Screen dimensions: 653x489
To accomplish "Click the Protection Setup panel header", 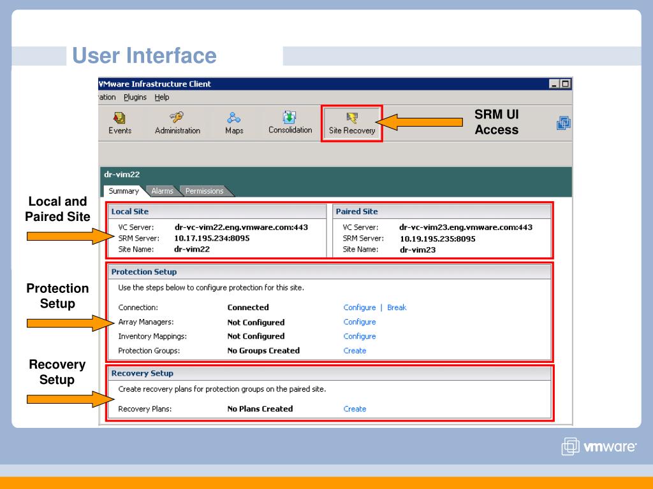I will 330,271.
